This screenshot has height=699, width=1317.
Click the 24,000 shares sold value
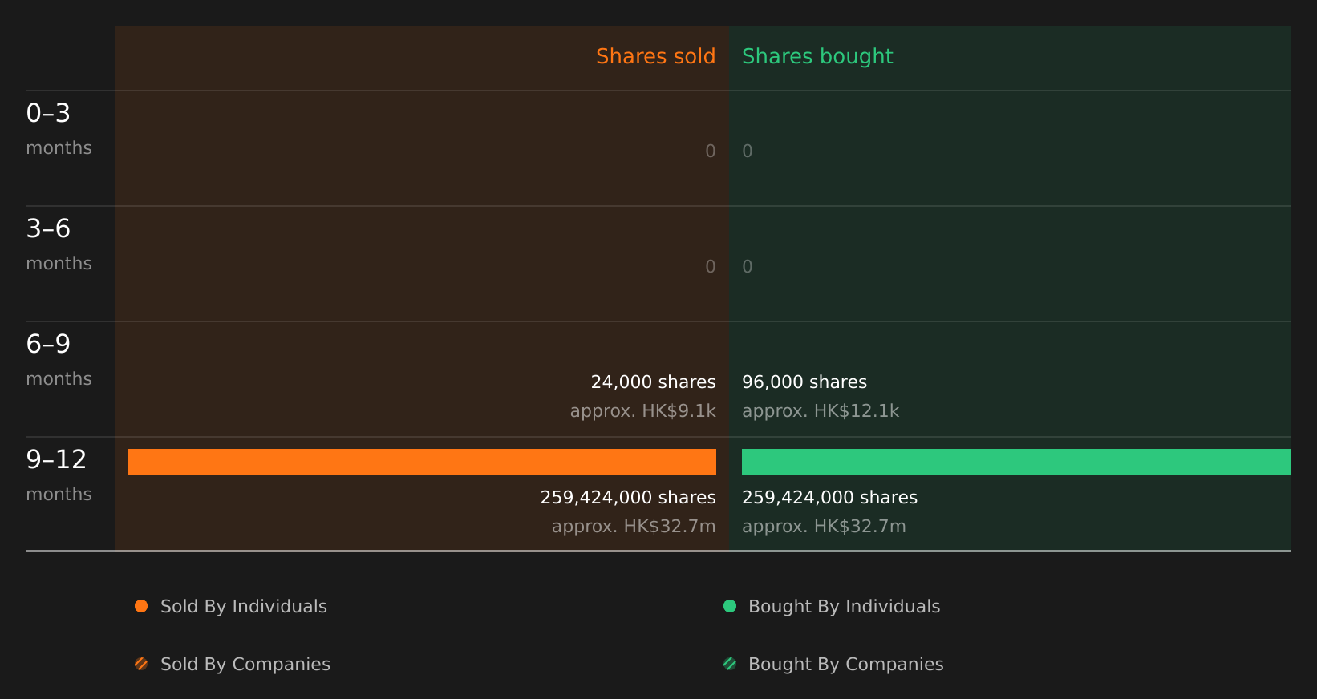point(653,382)
